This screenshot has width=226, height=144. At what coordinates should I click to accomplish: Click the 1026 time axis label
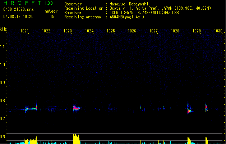(x=132, y=31)
